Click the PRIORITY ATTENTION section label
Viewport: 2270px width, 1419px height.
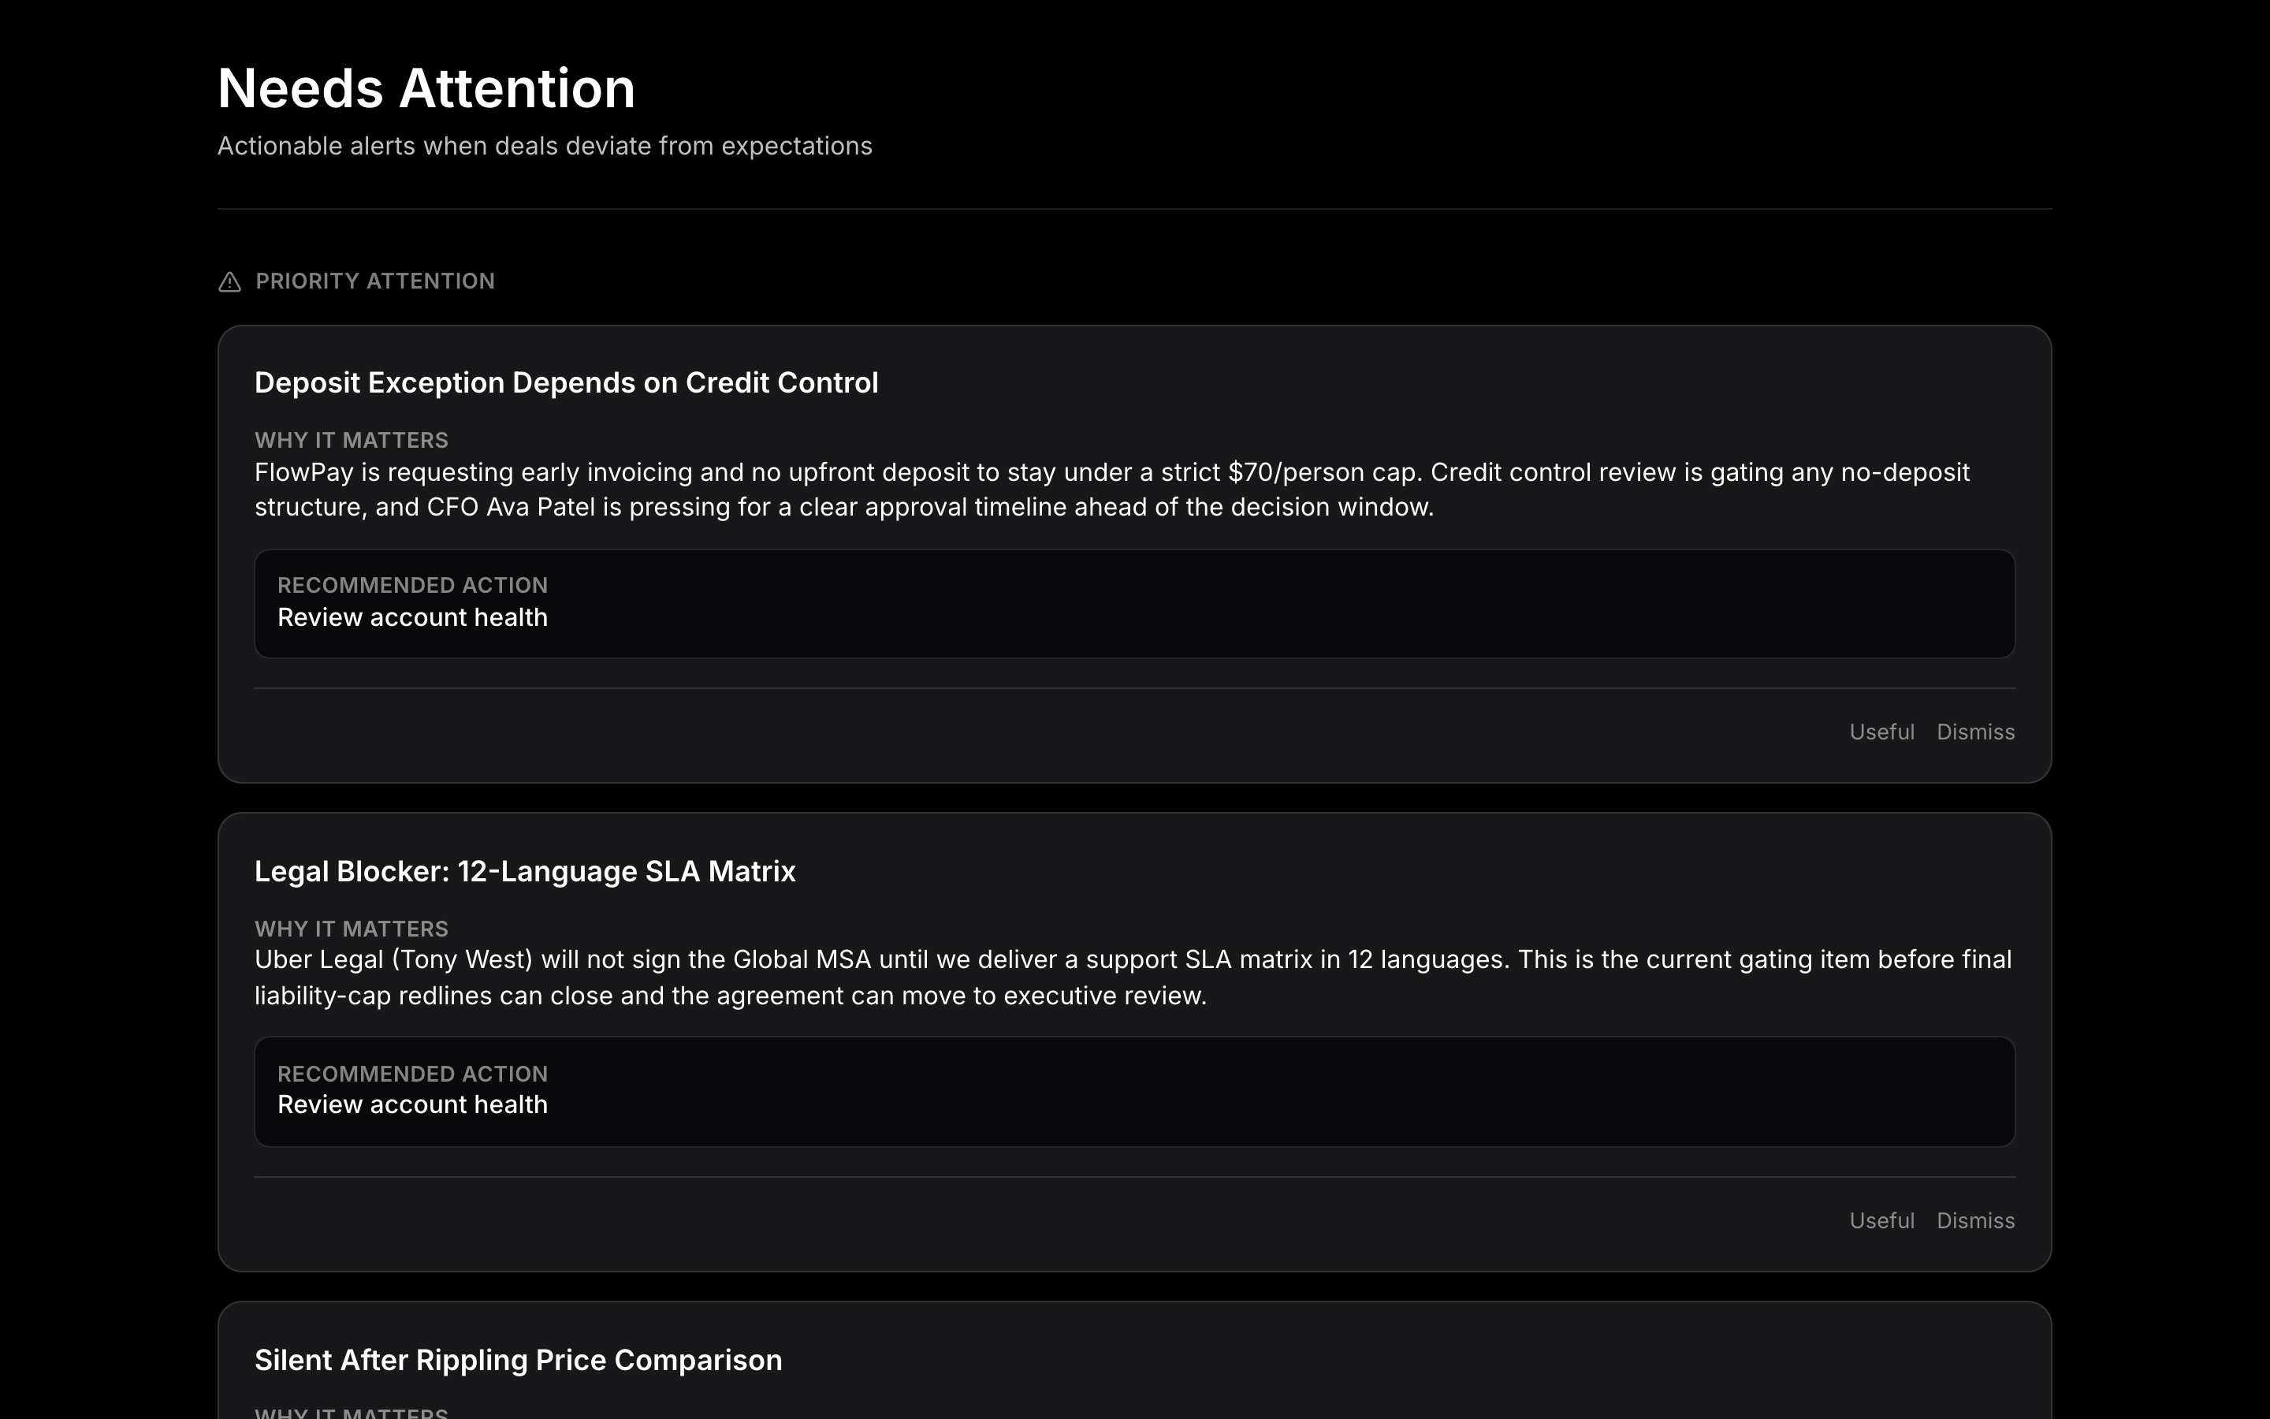click(x=374, y=281)
